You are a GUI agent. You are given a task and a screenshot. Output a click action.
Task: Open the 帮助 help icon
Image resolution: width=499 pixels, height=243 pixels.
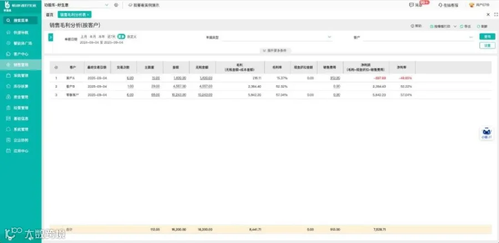coord(416,27)
